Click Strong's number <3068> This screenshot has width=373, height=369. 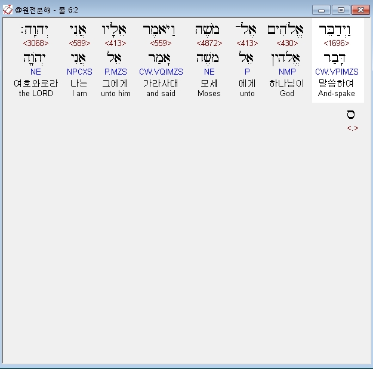tap(36, 43)
